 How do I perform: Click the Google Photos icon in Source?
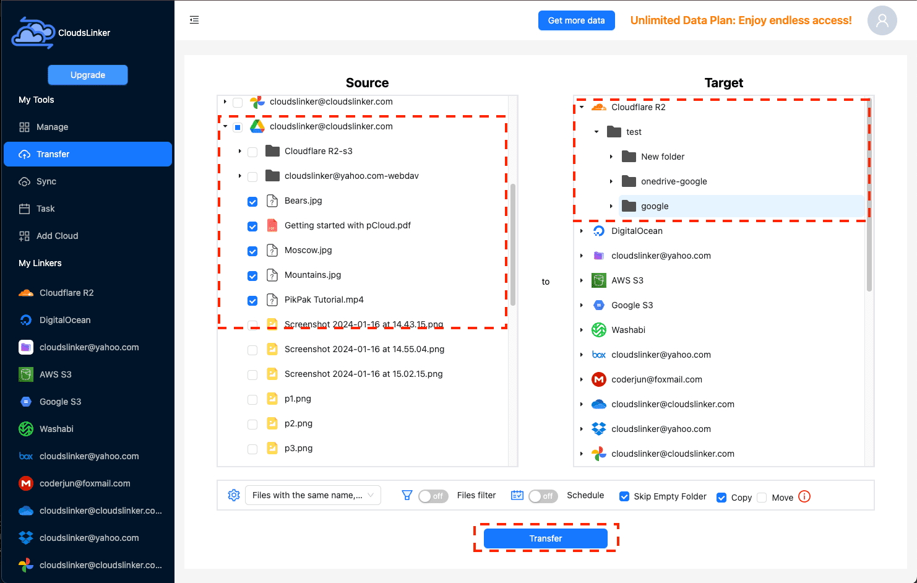(x=257, y=101)
